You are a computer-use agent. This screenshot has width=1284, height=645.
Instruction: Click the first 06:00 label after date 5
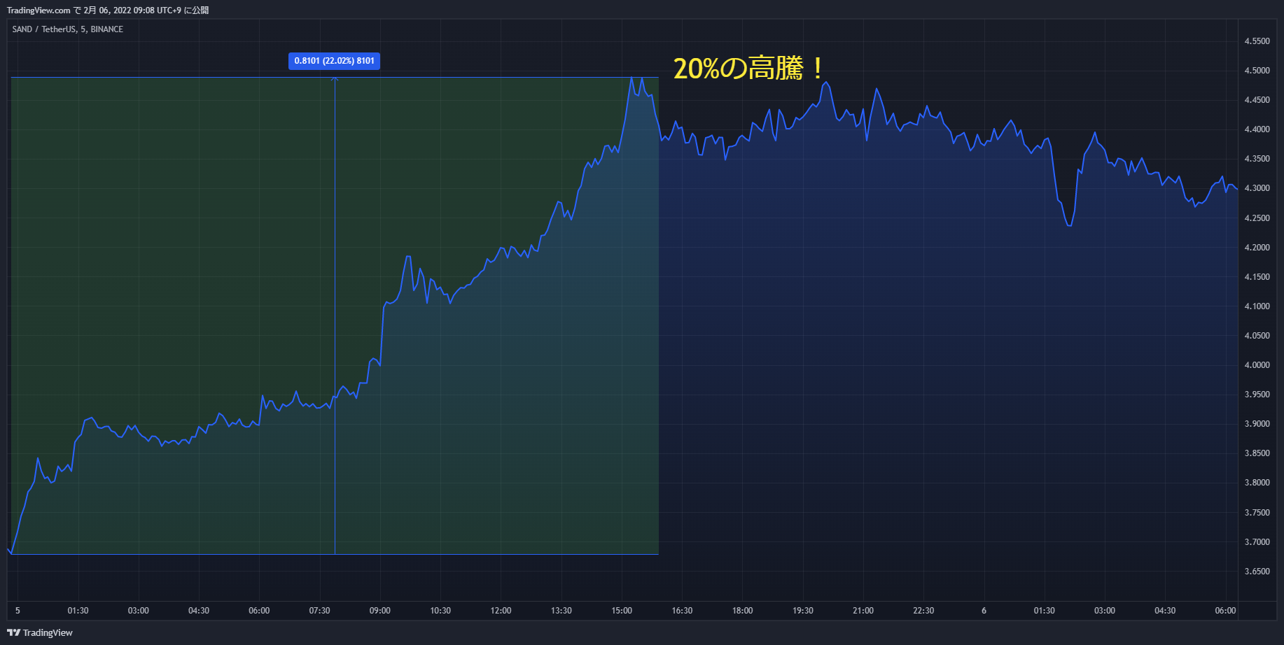coord(259,611)
